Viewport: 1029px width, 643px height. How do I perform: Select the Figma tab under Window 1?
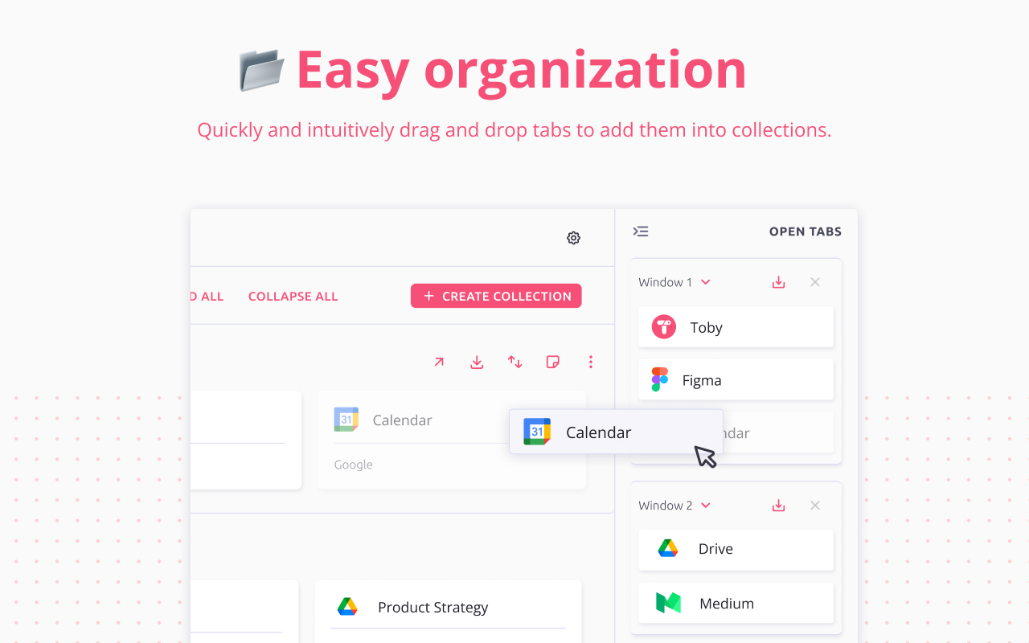[x=736, y=379]
